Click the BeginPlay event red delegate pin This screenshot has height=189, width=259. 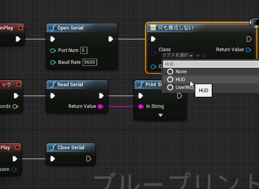(21, 28)
